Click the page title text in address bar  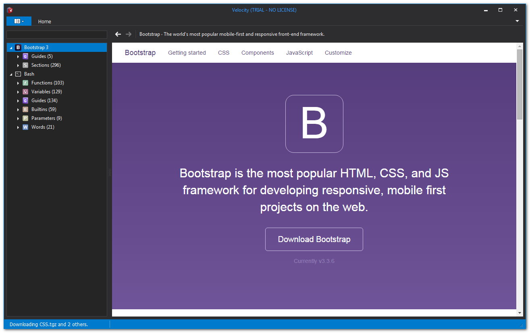click(x=232, y=34)
